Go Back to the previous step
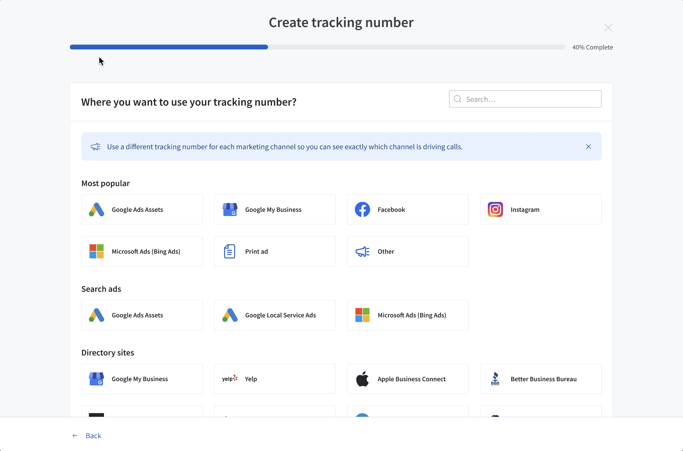This screenshot has width=683, height=451. point(87,435)
